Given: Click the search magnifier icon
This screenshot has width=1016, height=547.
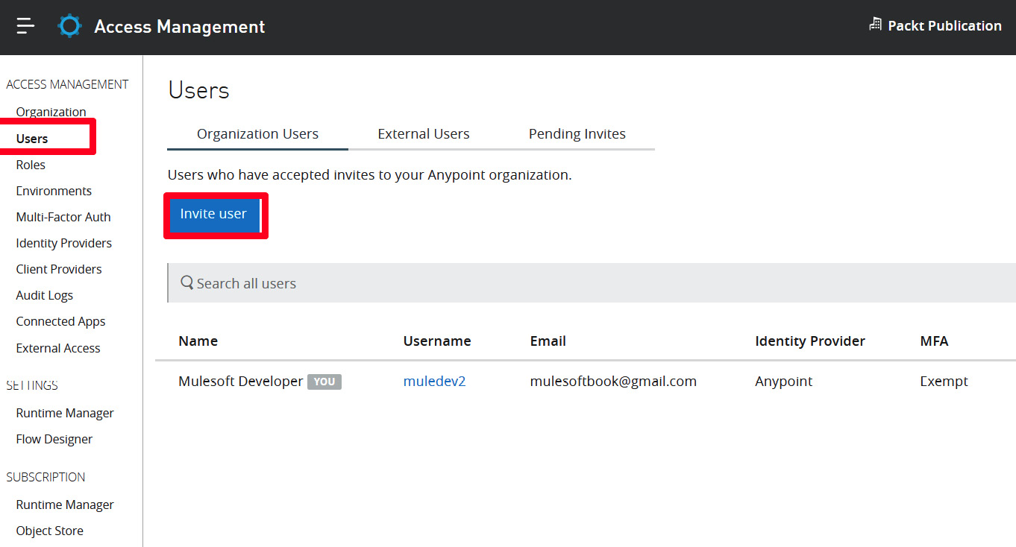Looking at the screenshot, I should 186,282.
